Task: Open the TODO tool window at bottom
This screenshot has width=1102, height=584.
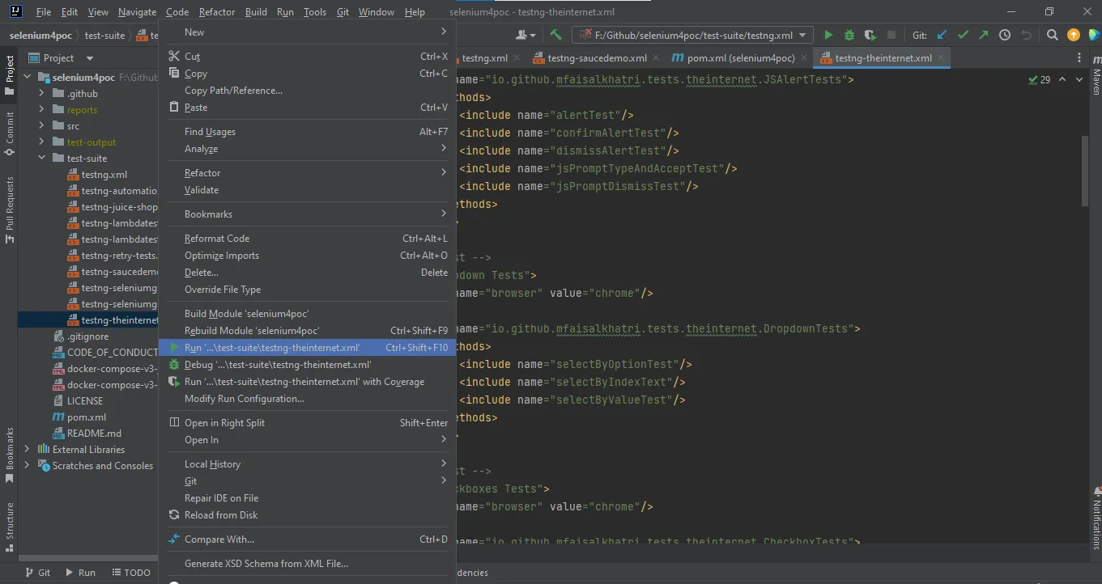Action: coord(130,572)
